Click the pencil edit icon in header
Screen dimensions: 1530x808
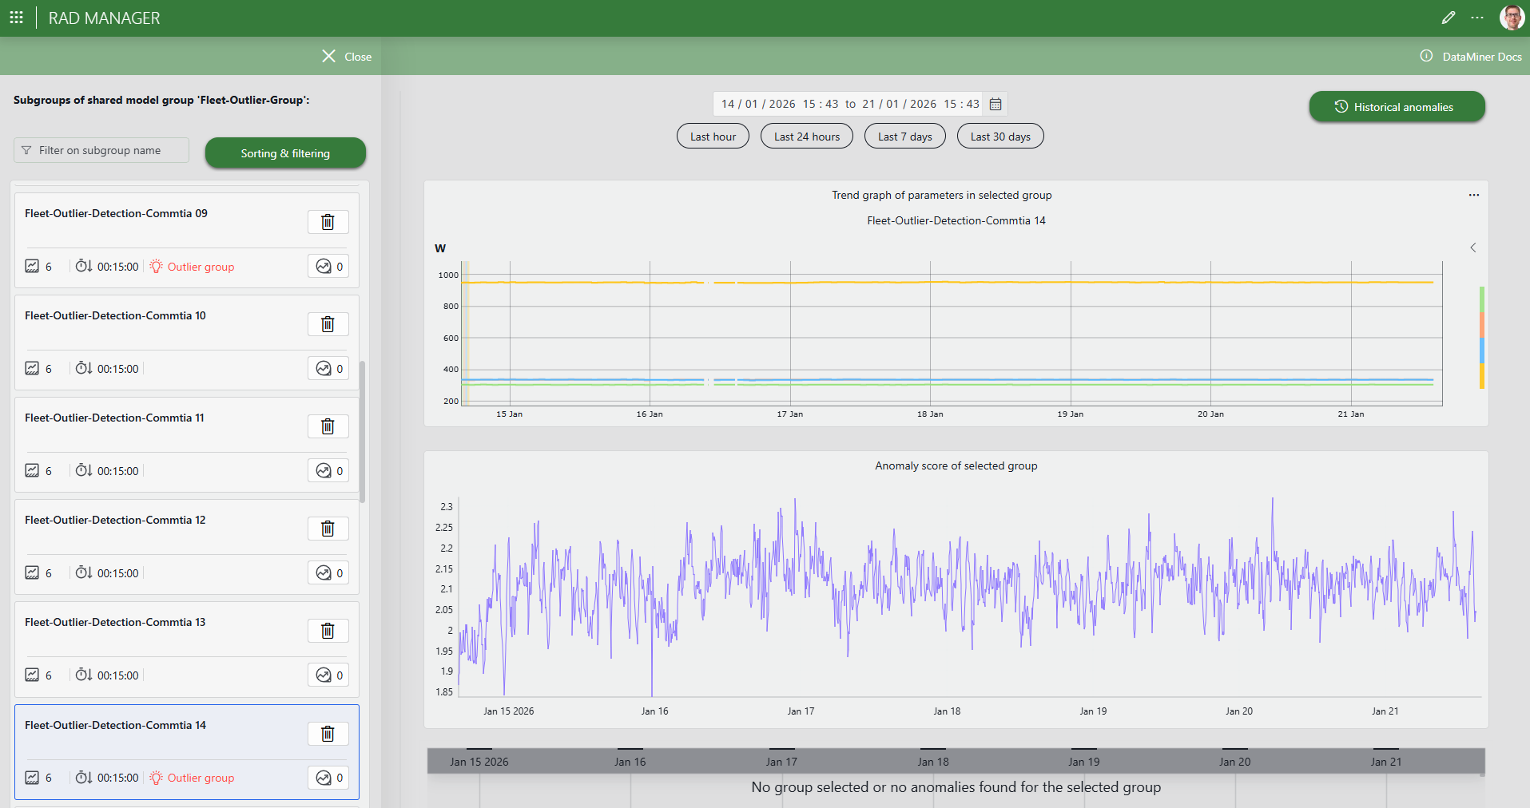[x=1448, y=18]
